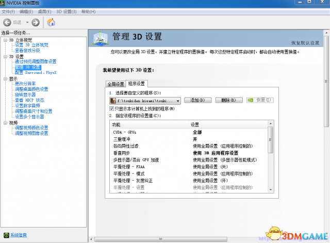Click the 功能 column header
The height and width of the screenshot is (243, 330).
(x=149, y=125)
